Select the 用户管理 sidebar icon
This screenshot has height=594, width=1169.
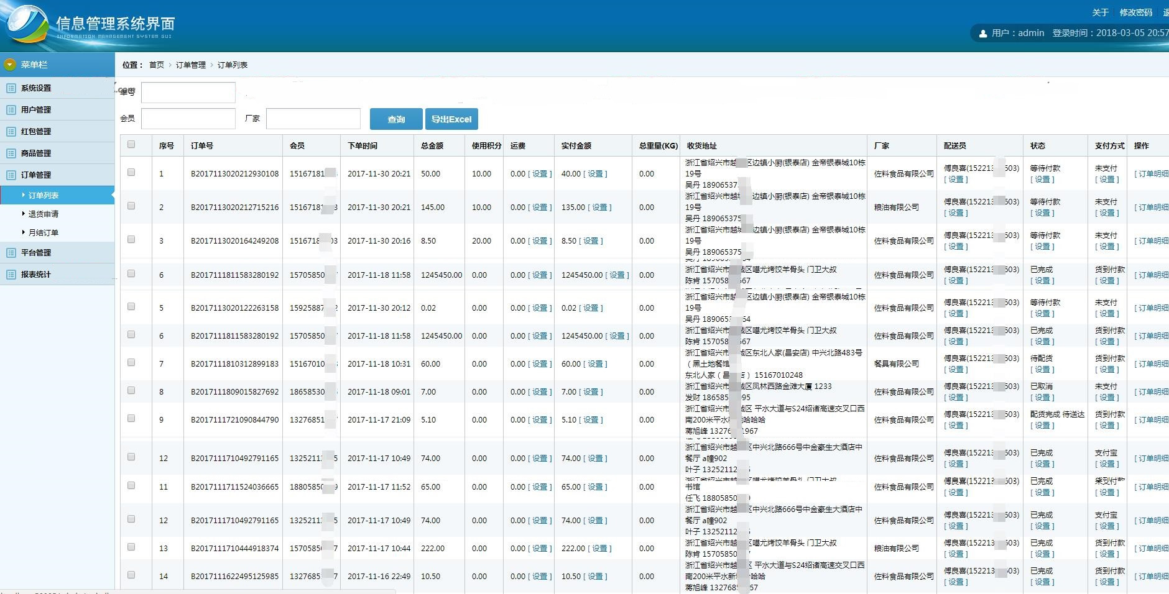(x=11, y=109)
